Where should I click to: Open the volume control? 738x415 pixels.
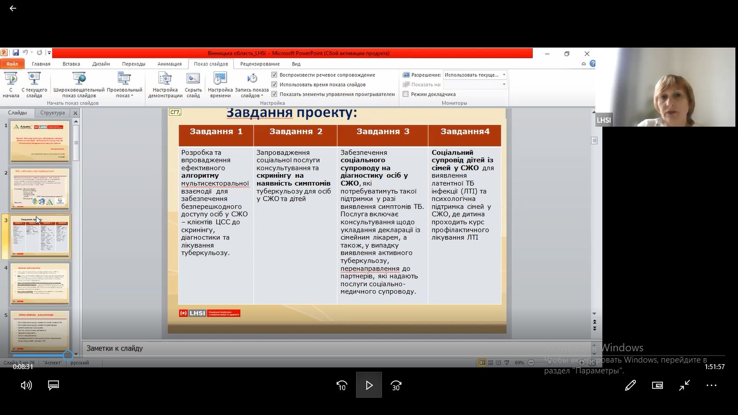coord(26,385)
